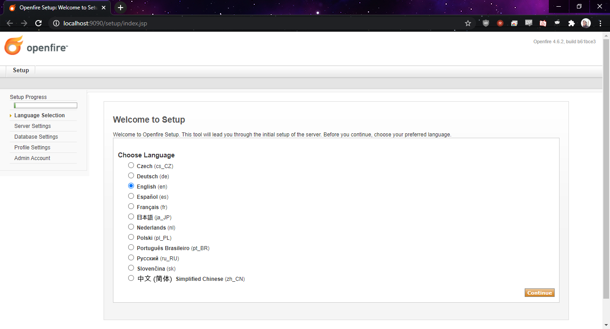Open the Extensions puzzle piece menu
The height and width of the screenshot is (329, 610).
[571, 23]
